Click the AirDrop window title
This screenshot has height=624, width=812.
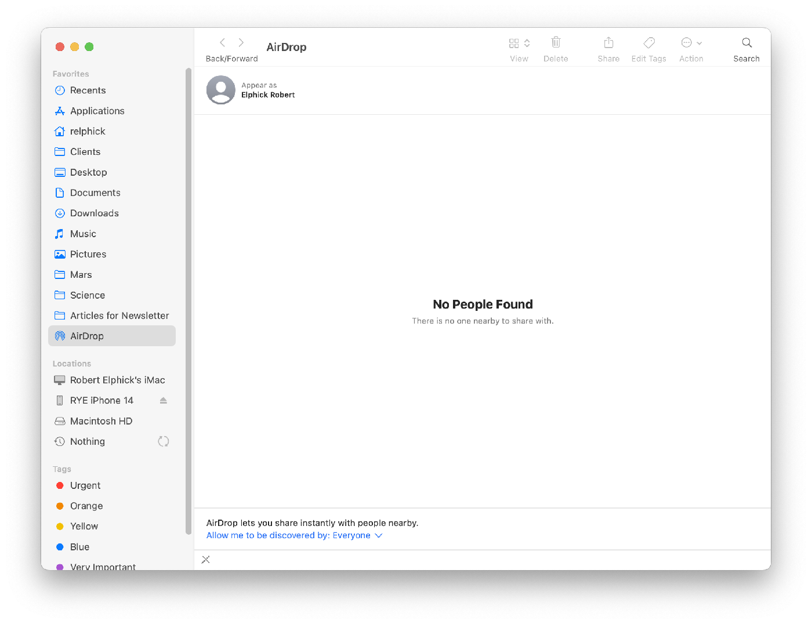(x=287, y=47)
